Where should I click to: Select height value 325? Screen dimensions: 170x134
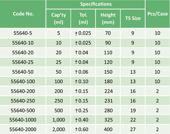109,120
